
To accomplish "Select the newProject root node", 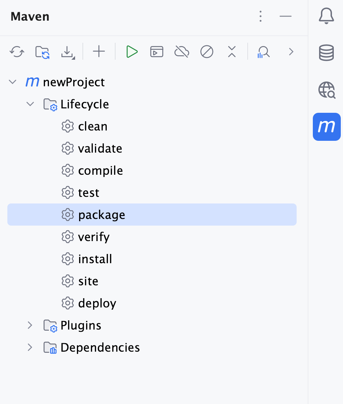I will coord(74,82).
